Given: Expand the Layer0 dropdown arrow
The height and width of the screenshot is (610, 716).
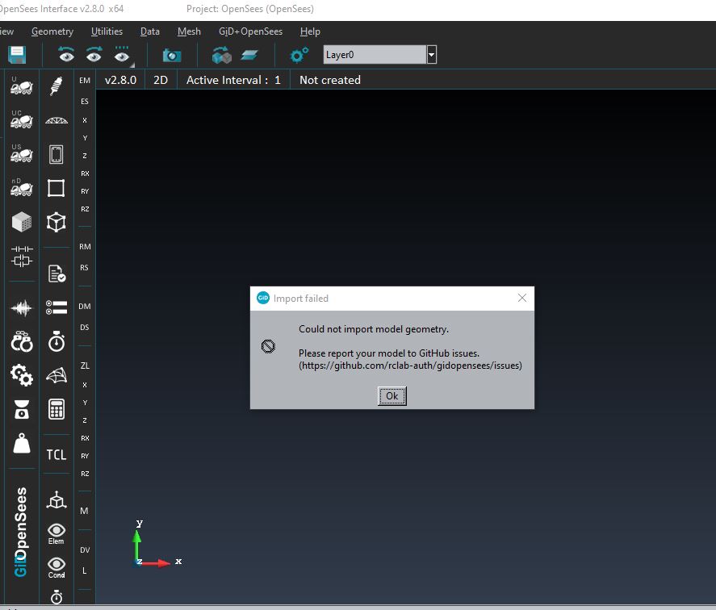Looking at the screenshot, I should pos(432,55).
